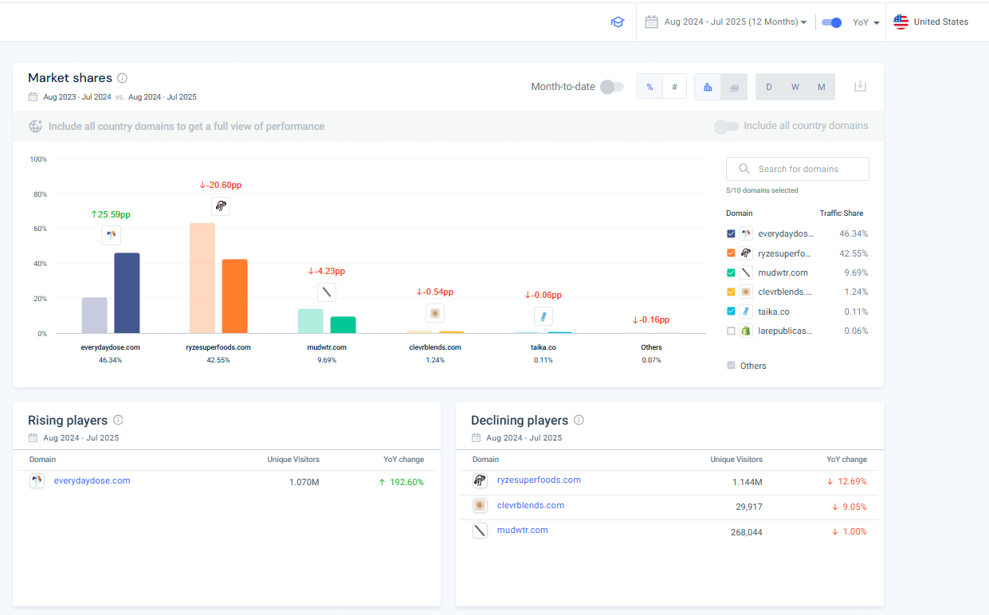The width and height of the screenshot is (989, 615).
Task: Toggle the Month-to-date switch
Action: point(611,86)
